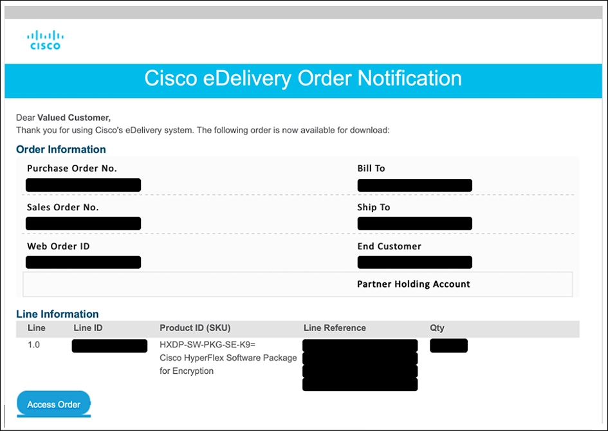Image resolution: width=608 pixels, height=431 pixels.
Task: Click the redacted End Customer value
Action: [414, 262]
